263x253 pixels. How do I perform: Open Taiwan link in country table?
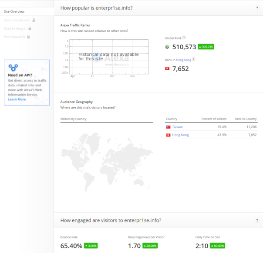[178, 127]
